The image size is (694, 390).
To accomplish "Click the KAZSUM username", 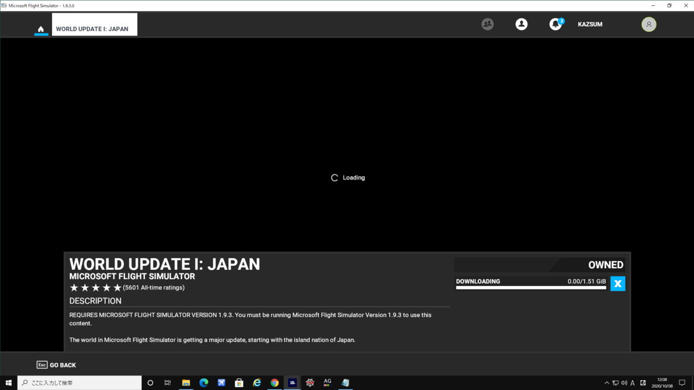I will point(590,24).
